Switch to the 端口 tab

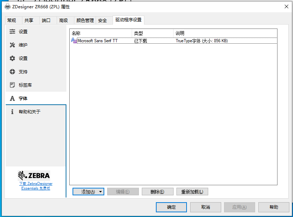click(46, 21)
